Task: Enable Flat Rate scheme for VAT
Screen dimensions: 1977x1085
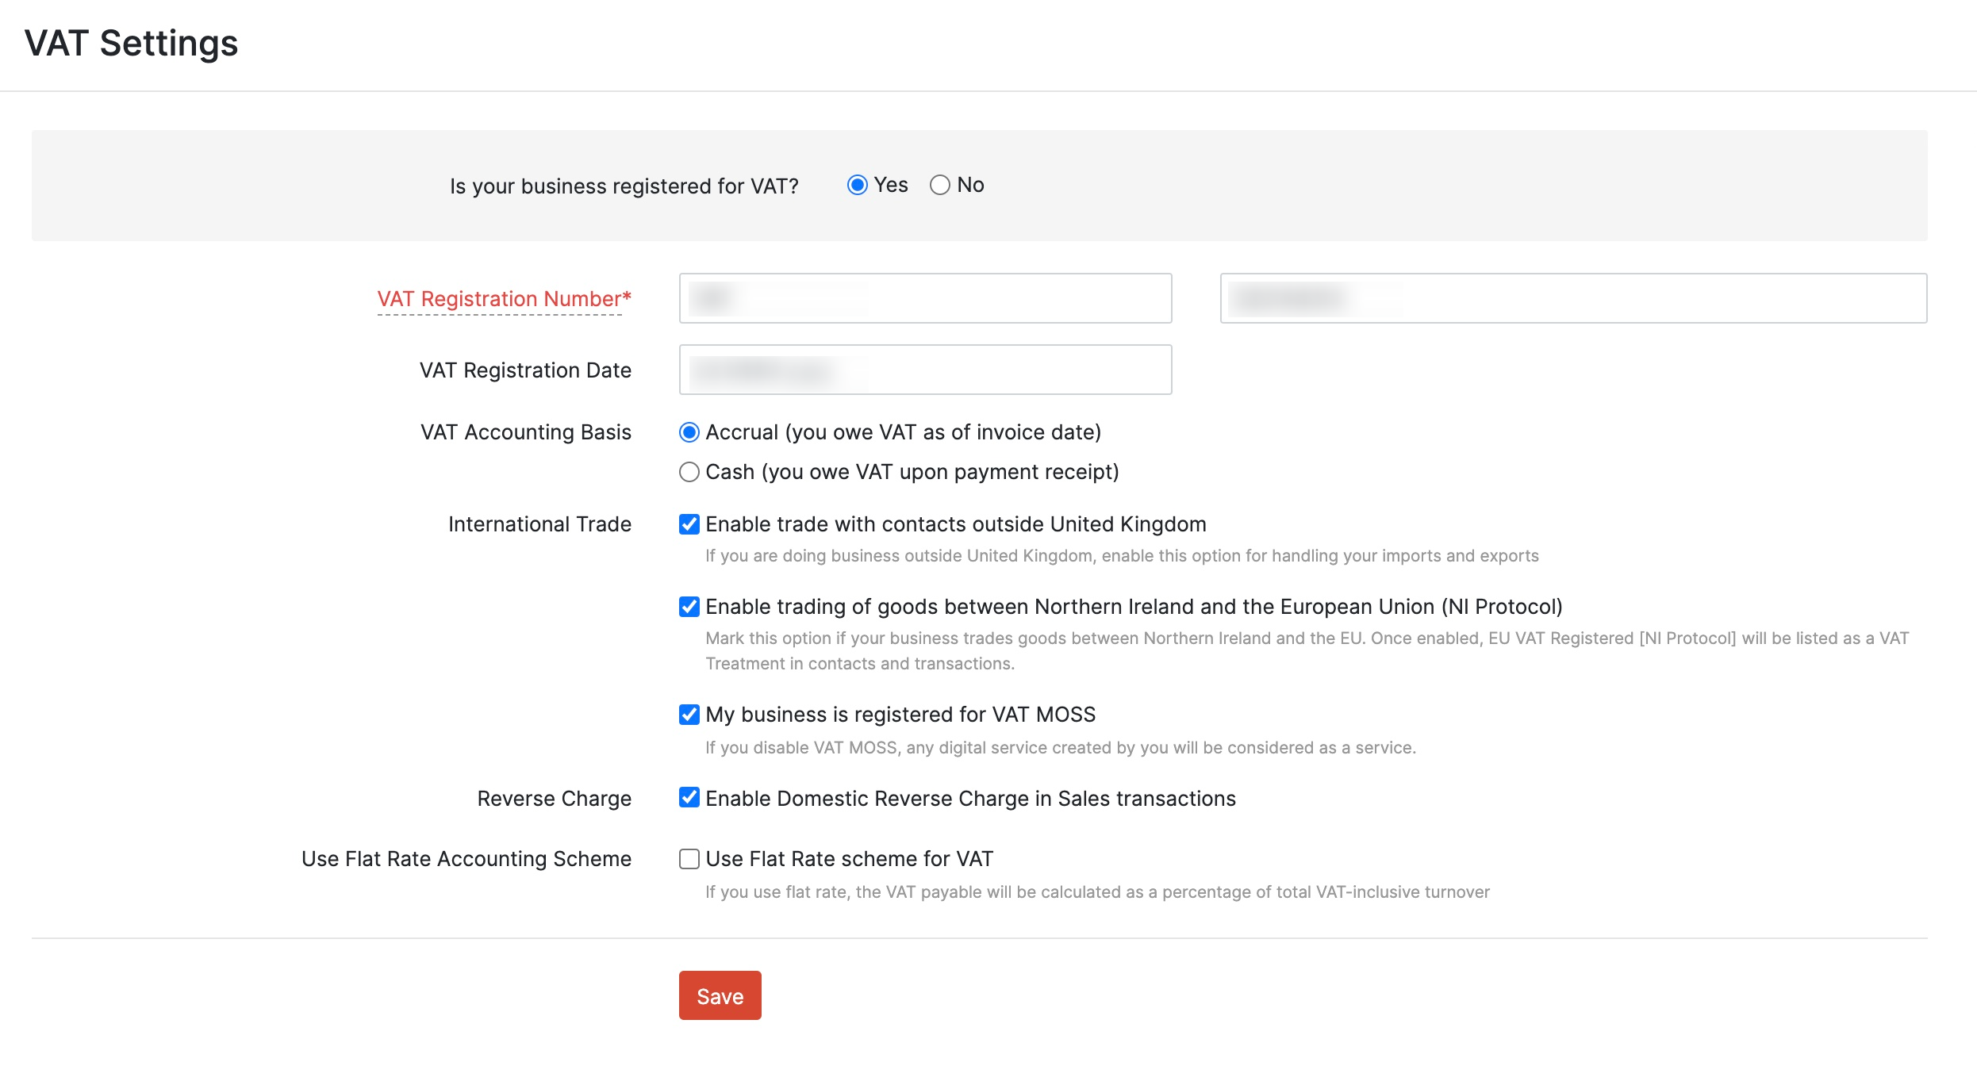Action: click(x=689, y=858)
